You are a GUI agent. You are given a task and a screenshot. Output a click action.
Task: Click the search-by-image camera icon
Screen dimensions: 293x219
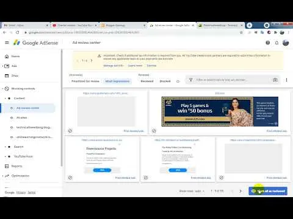coord(275,80)
